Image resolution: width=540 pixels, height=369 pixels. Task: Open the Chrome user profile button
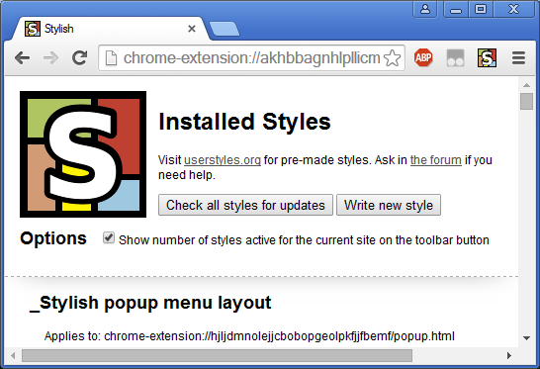(x=425, y=9)
